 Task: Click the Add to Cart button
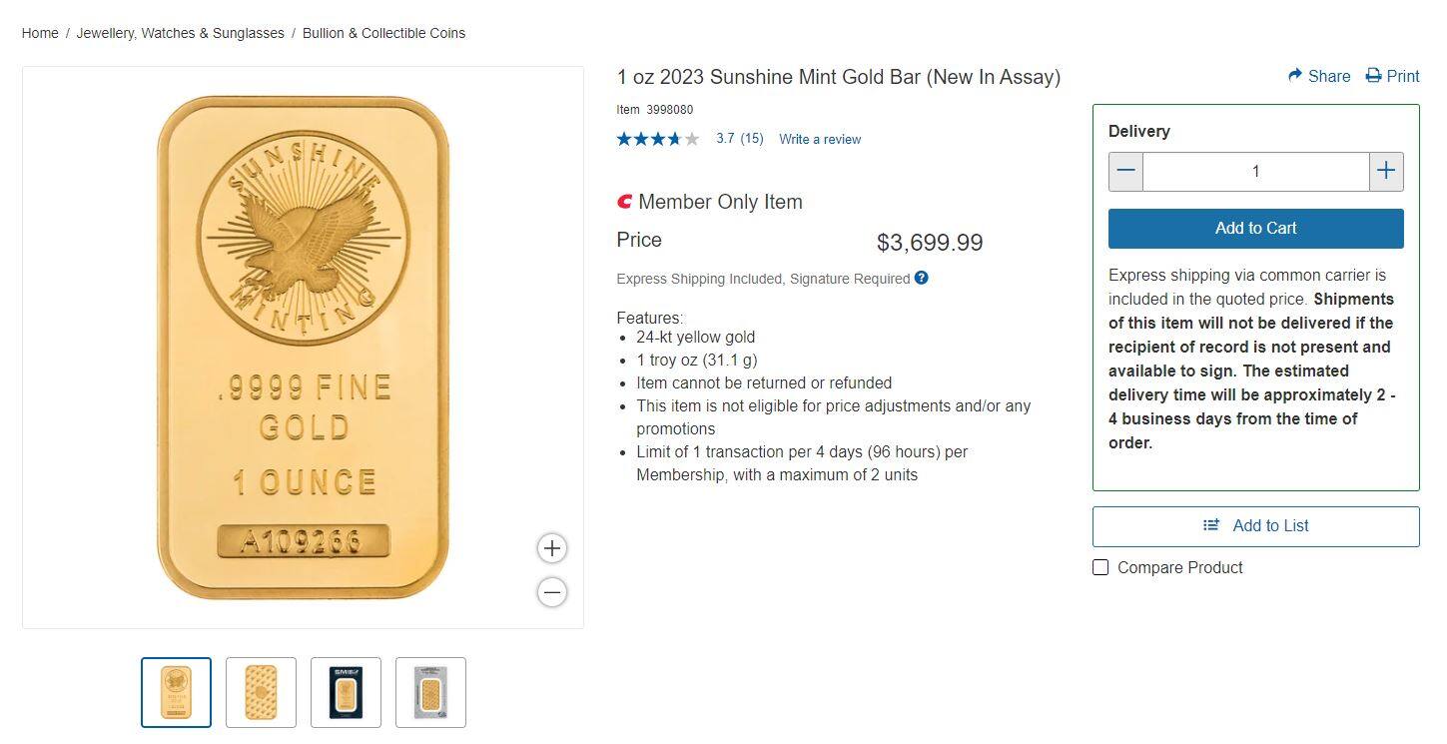pos(1255,228)
